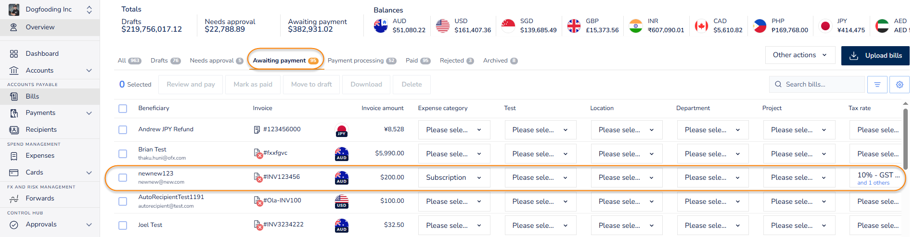Open the table settings gear icon
The width and height of the screenshot is (914, 237).
point(899,85)
